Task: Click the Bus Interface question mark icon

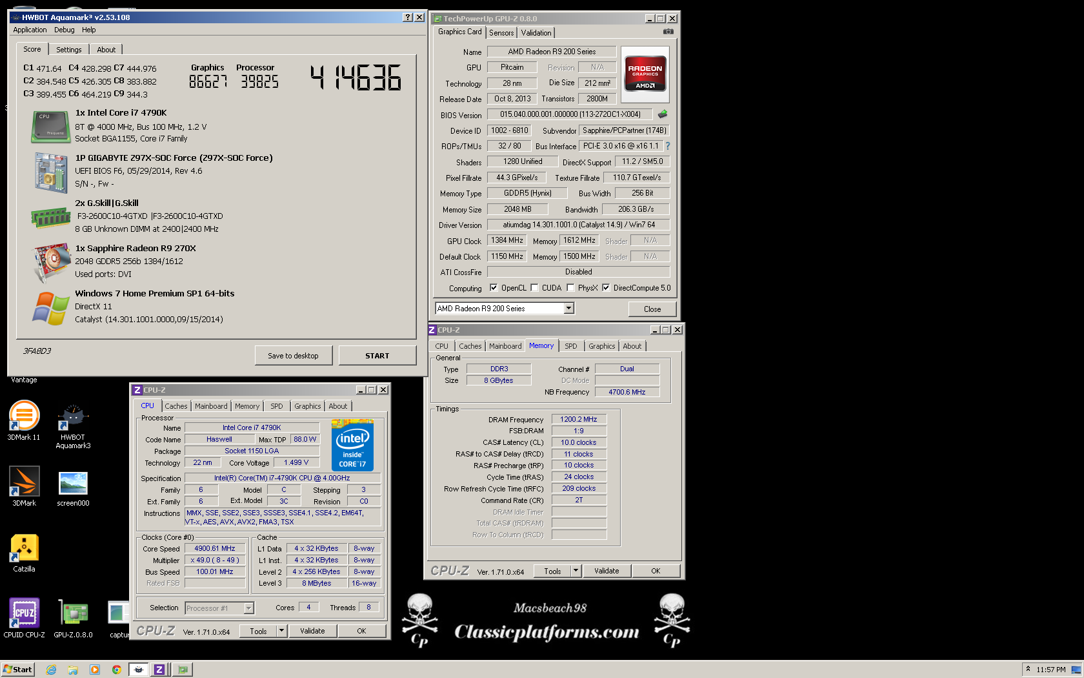Action: pyautogui.click(x=668, y=146)
